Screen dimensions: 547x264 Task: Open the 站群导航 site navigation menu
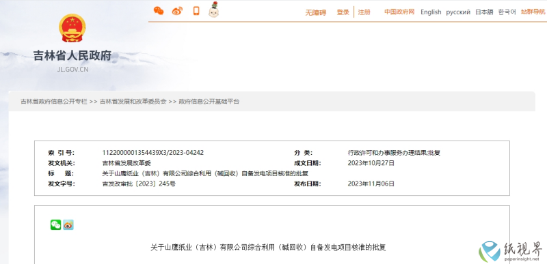[533, 12]
